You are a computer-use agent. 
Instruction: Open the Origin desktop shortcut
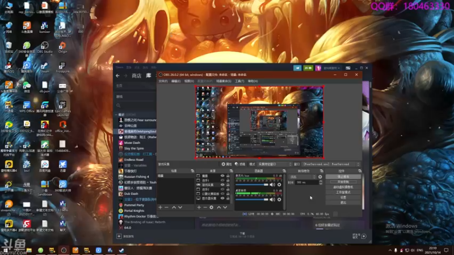(x=62, y=48)
